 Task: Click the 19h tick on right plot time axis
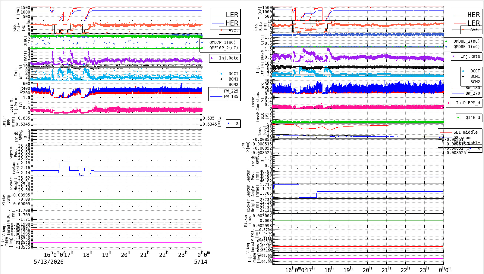[x=348, y=269]
